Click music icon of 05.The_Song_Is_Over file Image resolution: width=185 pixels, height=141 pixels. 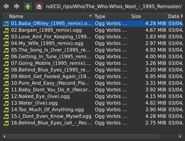(x=6, y=50)
